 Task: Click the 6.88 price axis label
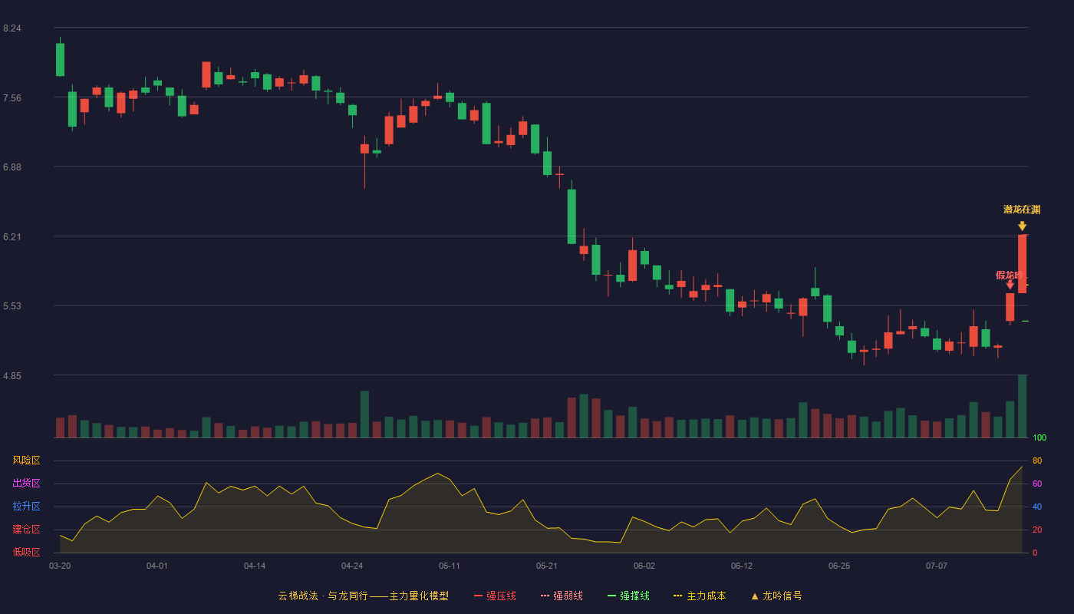pos(12,167)
